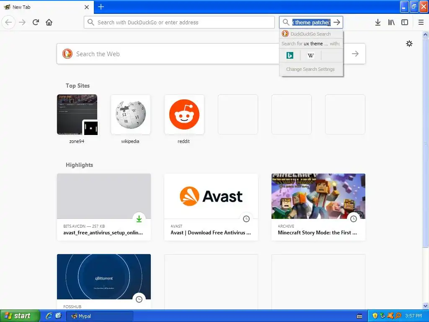This screenshot has width=429, height=322.
Task: Open the home page icon
Action: pyautogui.click(x=49, y=22)
